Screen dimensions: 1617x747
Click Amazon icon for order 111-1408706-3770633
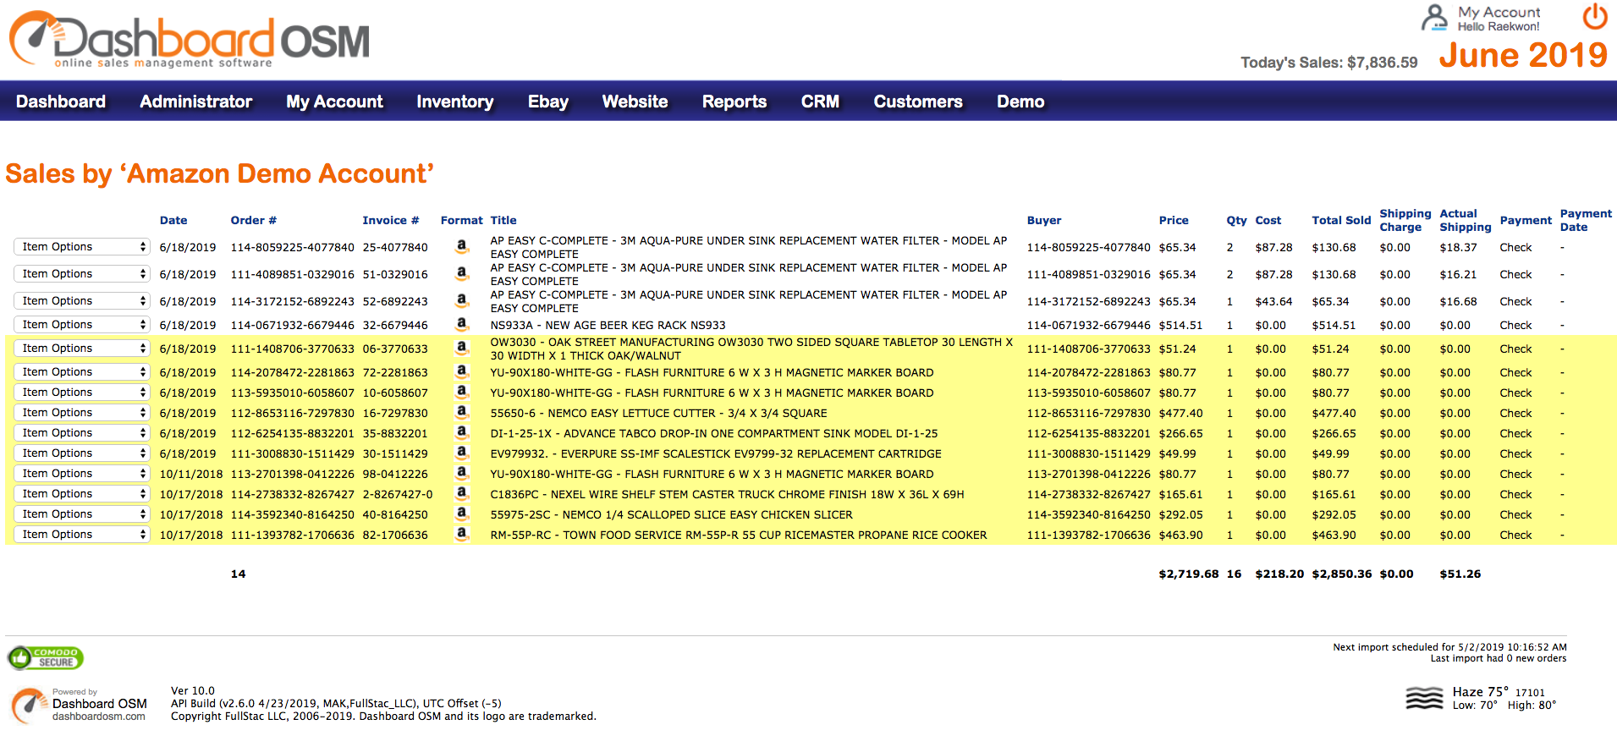point(462,348)
